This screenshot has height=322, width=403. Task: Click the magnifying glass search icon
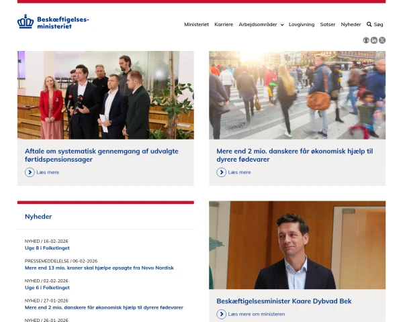[369, 24]
